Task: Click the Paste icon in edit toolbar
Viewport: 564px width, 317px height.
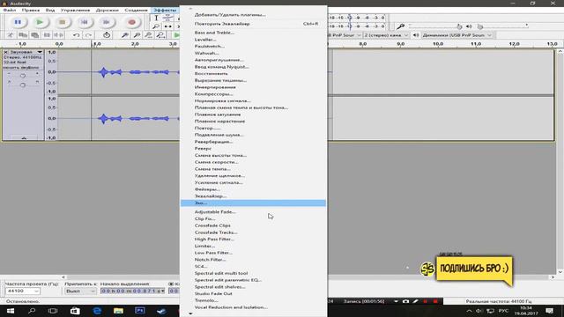Action: (35, 35)
